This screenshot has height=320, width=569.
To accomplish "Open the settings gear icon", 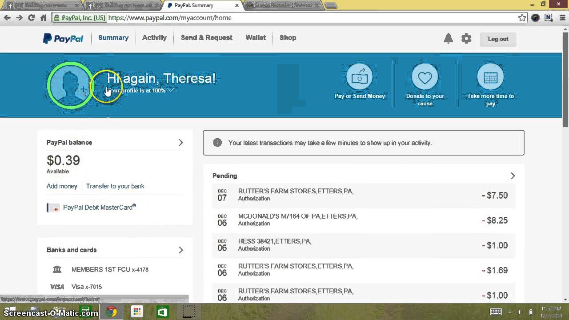I will (466, 39).
